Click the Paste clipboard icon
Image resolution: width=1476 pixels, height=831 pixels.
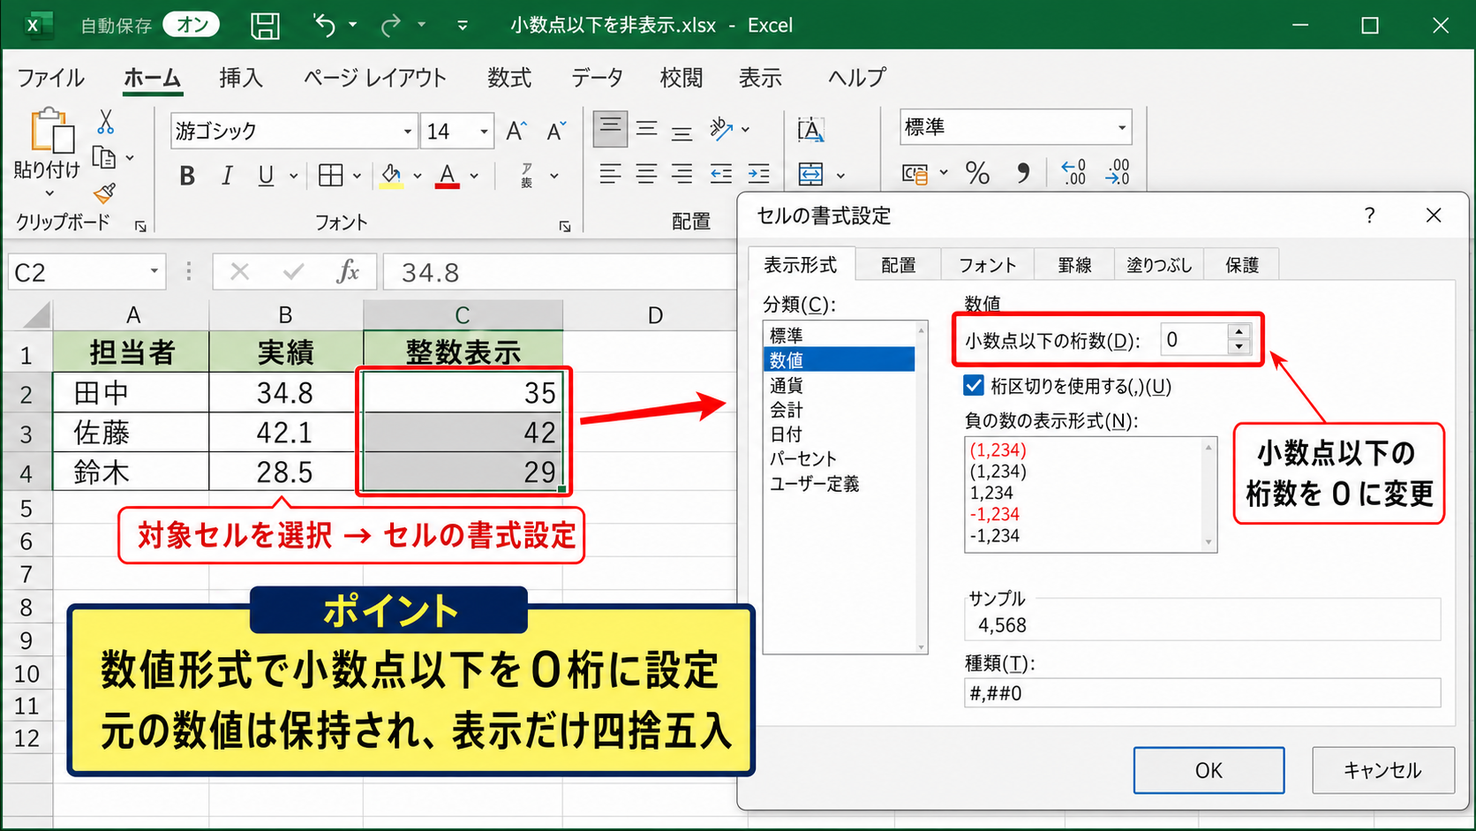click(x=51, y=131)
